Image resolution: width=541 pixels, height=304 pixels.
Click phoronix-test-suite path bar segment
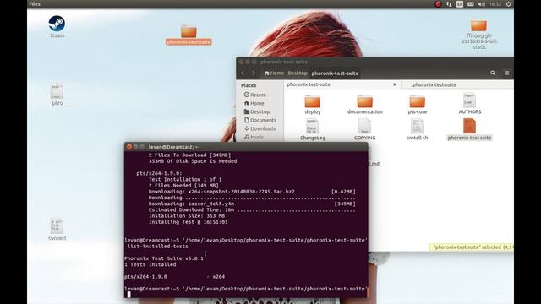[x=335, y=73]
